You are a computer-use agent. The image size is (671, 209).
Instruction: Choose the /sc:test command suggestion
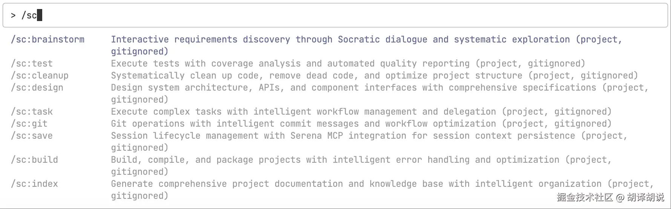coord(32,64)
